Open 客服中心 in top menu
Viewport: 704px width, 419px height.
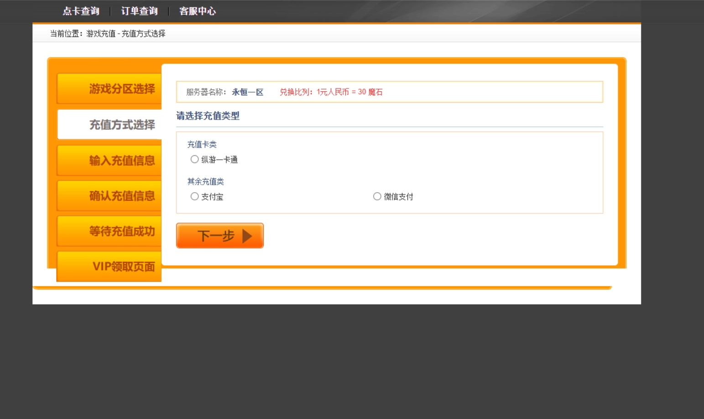198,11
